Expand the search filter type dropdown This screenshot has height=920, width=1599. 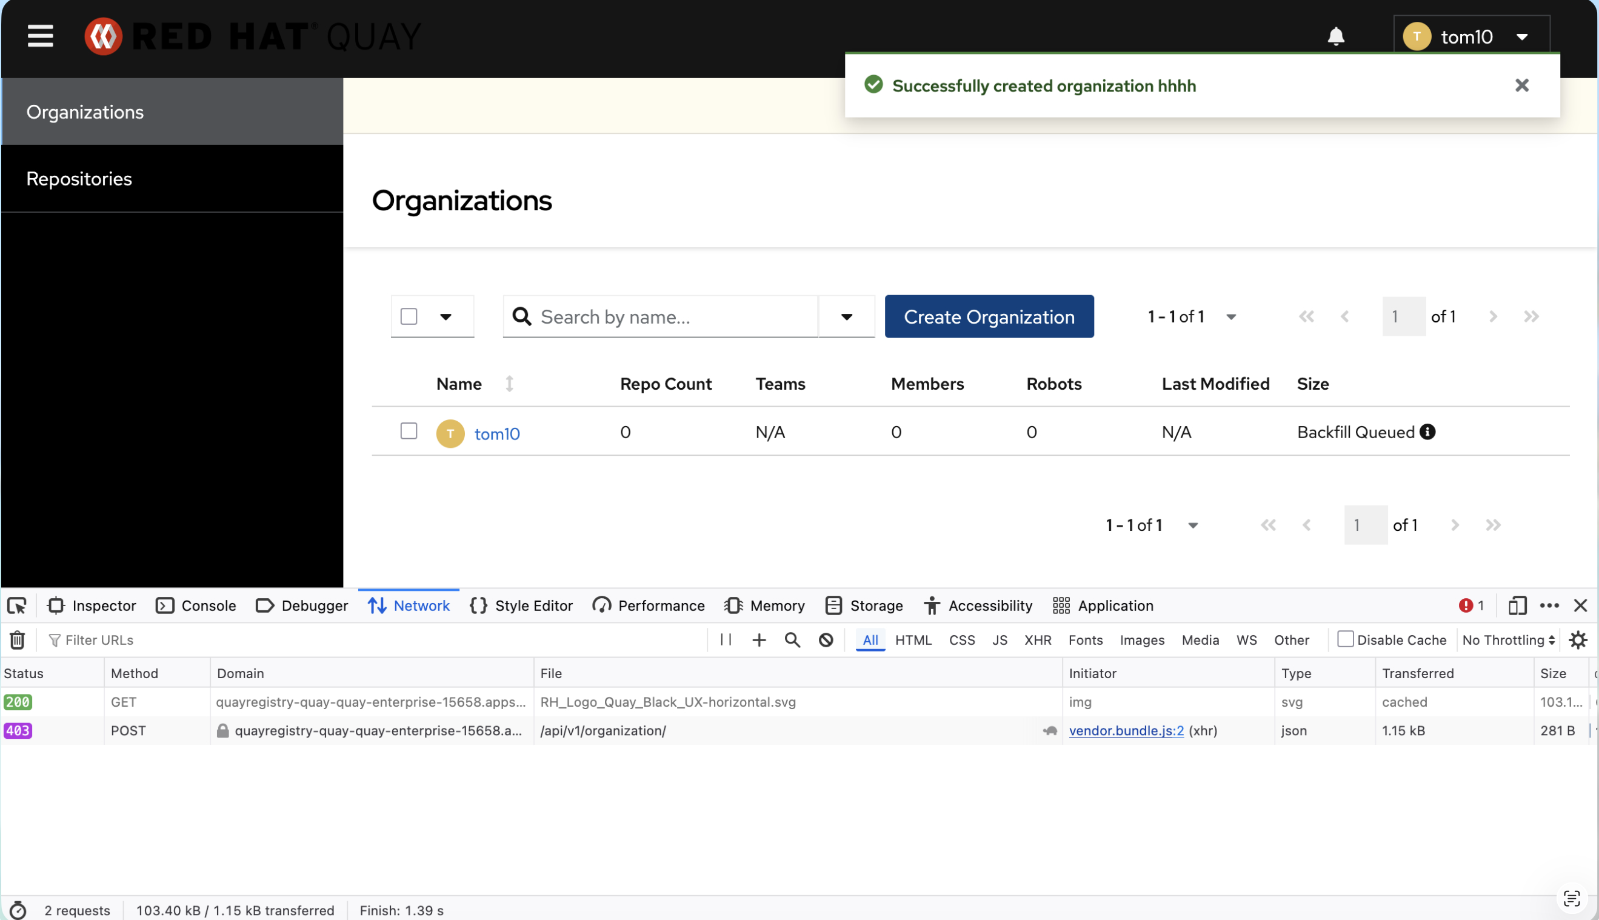point(847,316)
